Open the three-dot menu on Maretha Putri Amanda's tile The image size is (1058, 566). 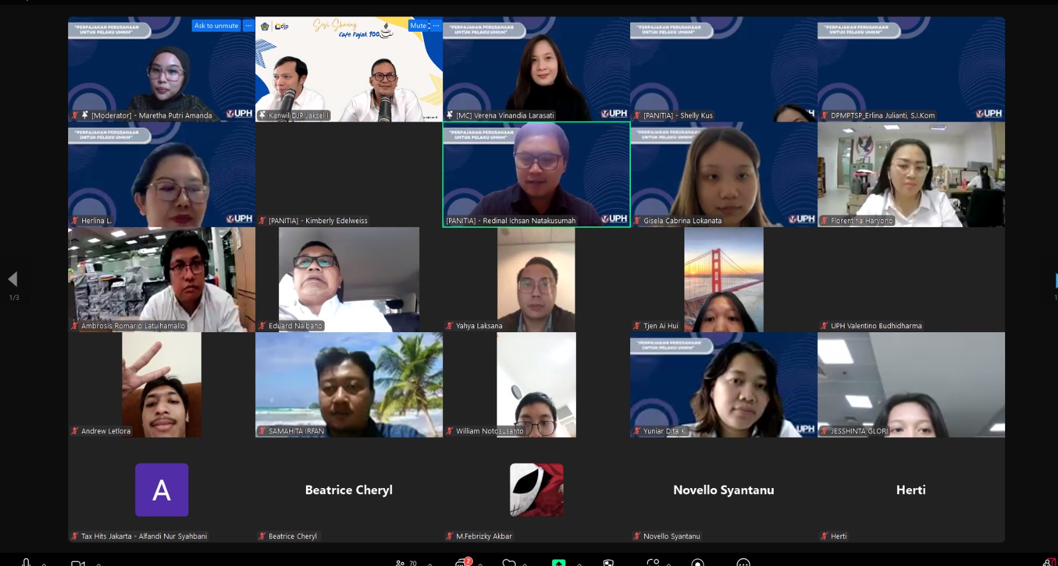pyautogui.click(x=249, y=26)
